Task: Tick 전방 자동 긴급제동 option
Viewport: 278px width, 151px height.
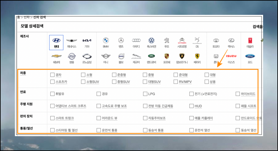Action: (x=145, y=106)
